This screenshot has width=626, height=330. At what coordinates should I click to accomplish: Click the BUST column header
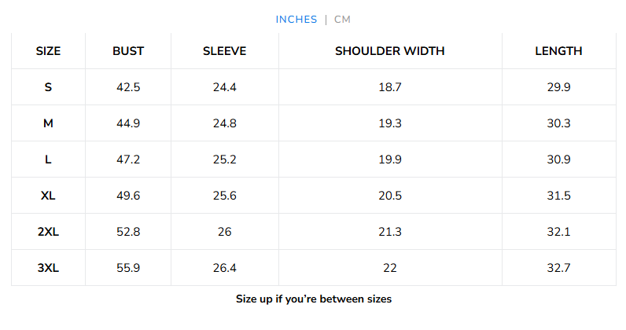128,51
